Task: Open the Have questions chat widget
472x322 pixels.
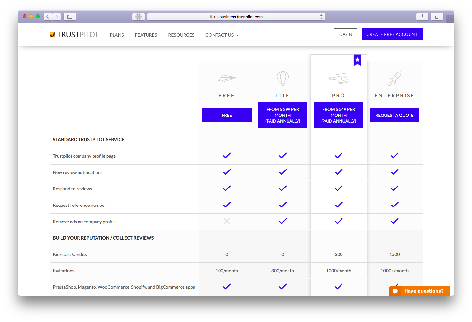Action: tap(420, 291)
